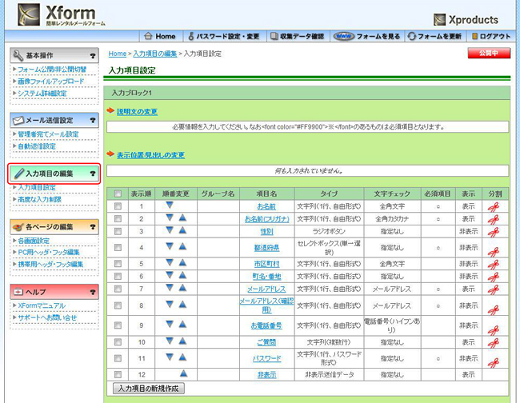520x403 pixels.
Task: Click the メールアドレス item link in row 7
Action: point(266,289)
